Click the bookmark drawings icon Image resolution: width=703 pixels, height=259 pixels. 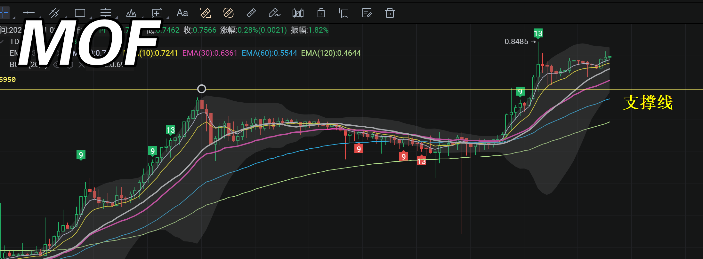click(x=344, y=13)
